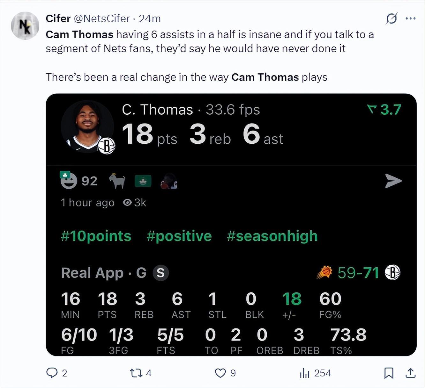Image resolution: width=425 pixels, height=388 pixels.
Task: Open tweet view analytics icon
Action: pyautogui.click(x=305, y=373)
